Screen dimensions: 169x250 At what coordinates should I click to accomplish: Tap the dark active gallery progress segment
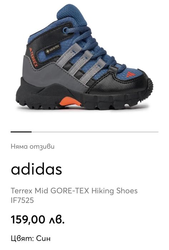coord(21,132)
